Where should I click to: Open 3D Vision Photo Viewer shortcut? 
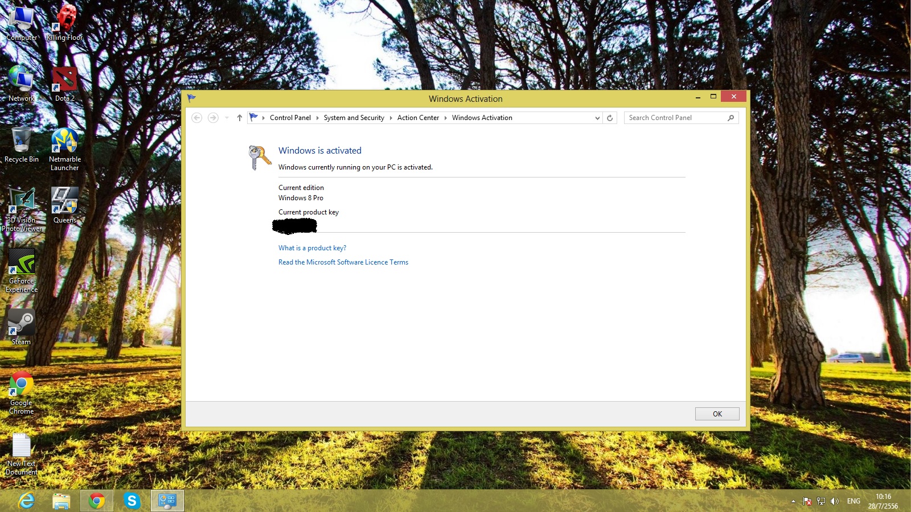pyautogui.click(x=22, y=210)
